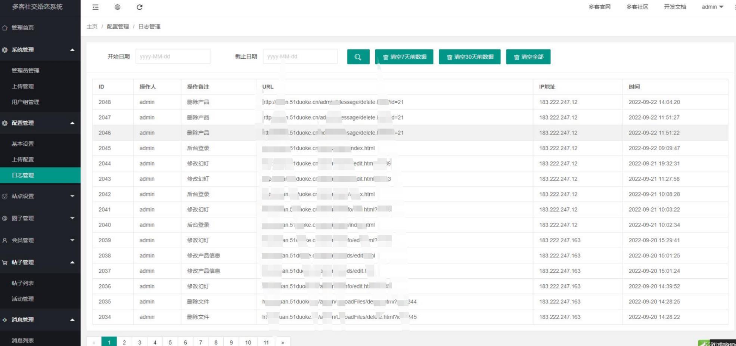Go to page 3 of logs
The width and height of the screenshot is (736, 346).
140,342
